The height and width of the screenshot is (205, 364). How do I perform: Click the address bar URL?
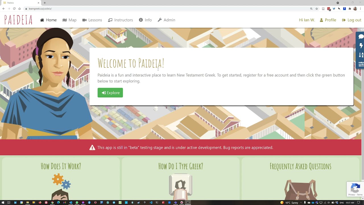[40, 9]
